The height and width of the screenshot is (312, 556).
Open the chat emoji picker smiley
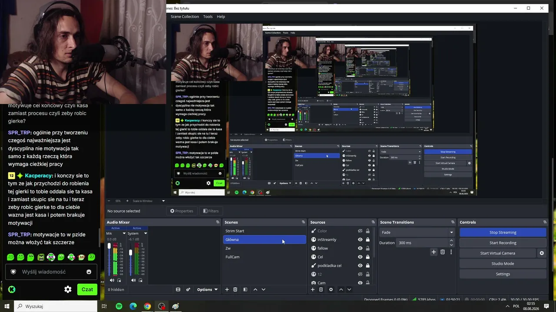89,272
